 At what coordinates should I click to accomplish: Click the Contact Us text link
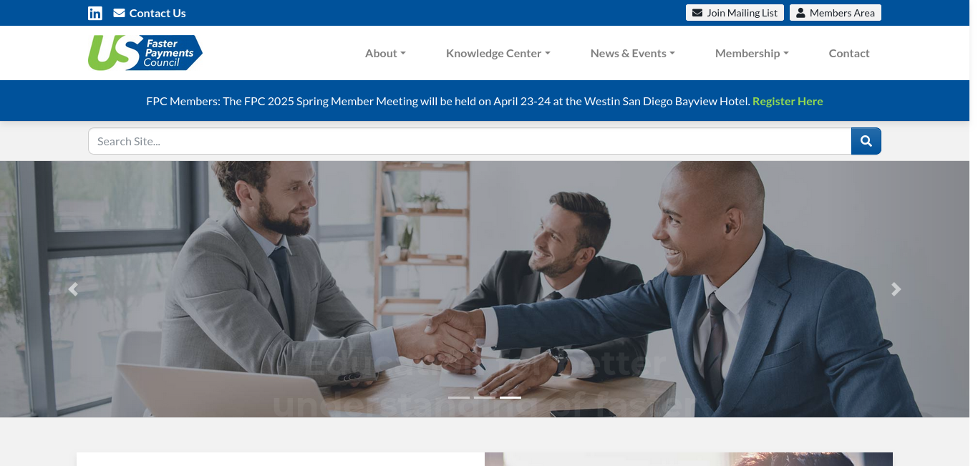coord(158,13)
